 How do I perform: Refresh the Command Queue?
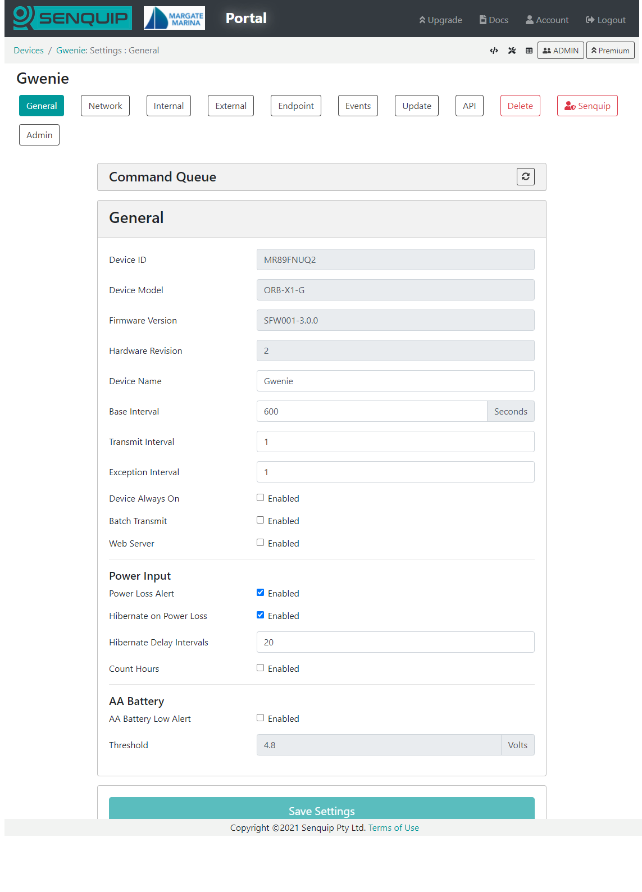pyautogui.click(x=525, y=176)
